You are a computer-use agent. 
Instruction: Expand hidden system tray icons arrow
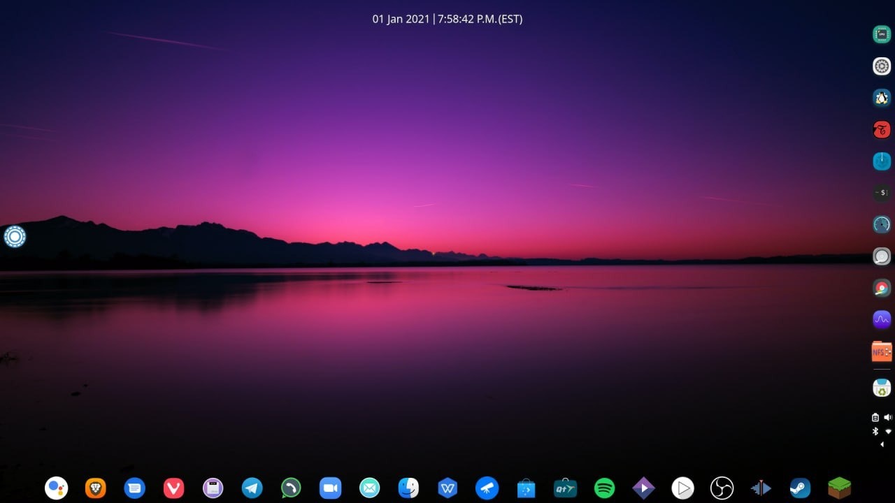click(882, 444)
